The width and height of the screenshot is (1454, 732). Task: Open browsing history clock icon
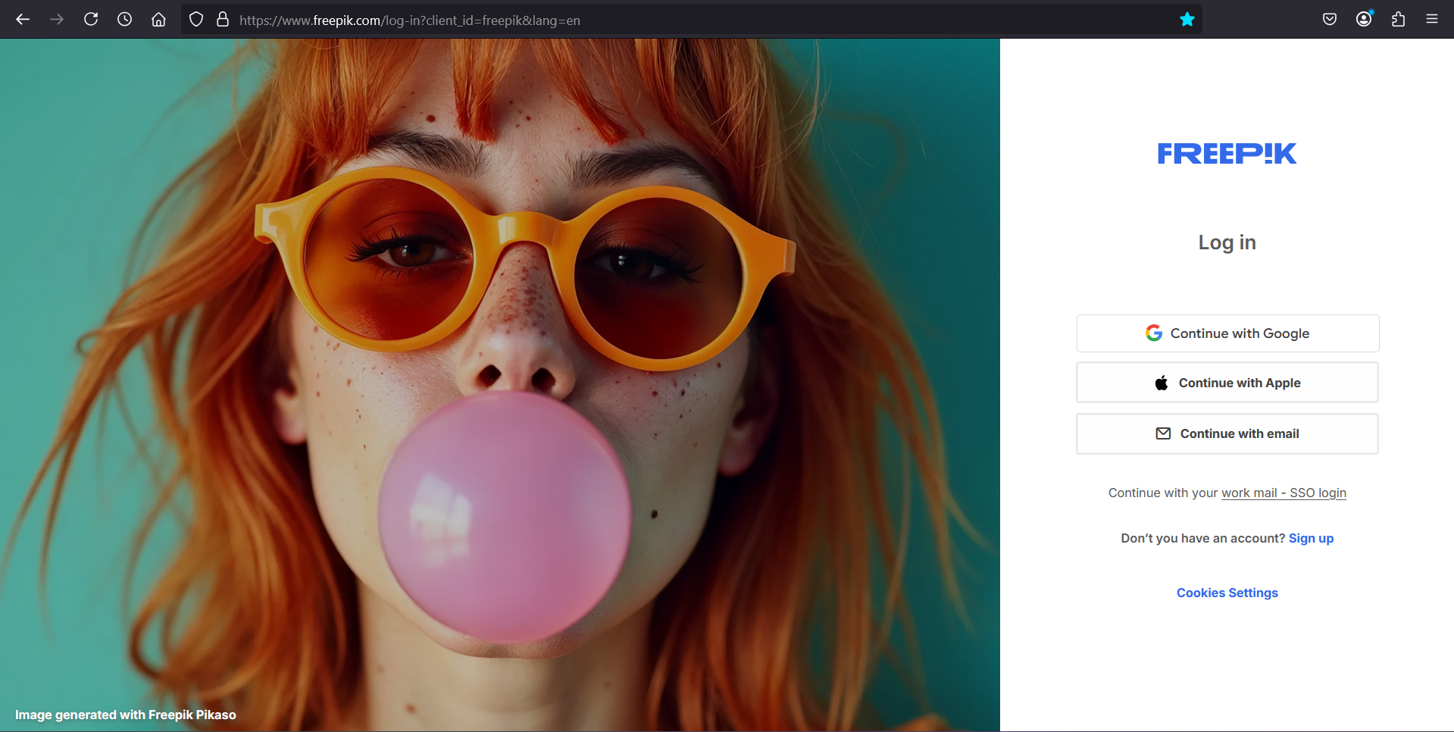pos(125,20)
